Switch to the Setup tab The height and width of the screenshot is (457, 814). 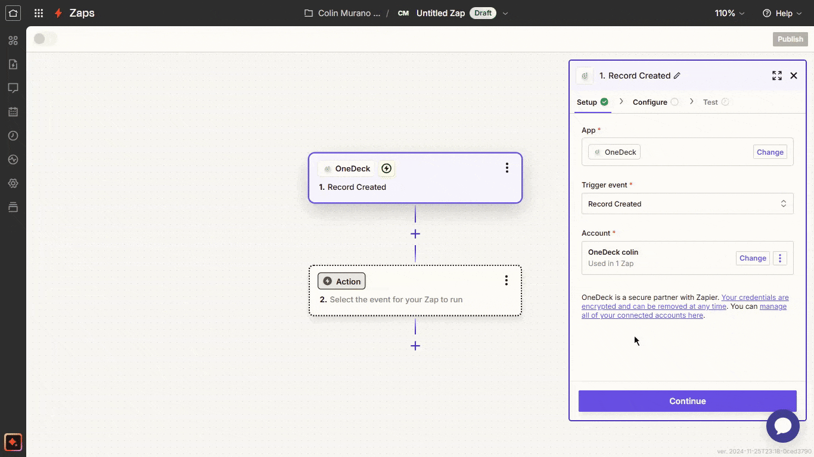(x=592, y=102)
